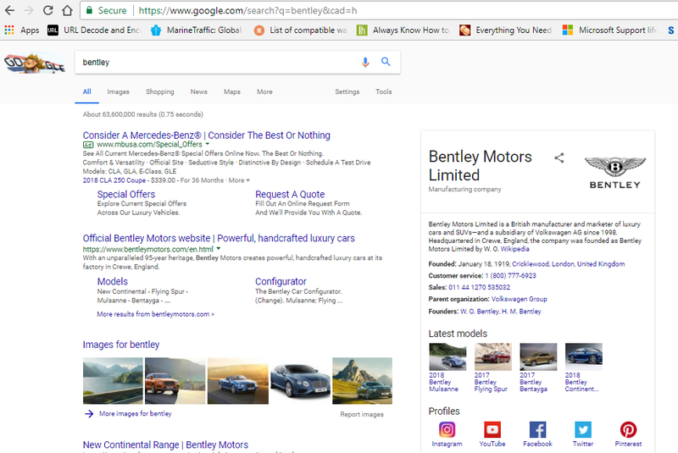Open Bentley's Twitter profile
Screen dimensions: 678x453
pos(583,434)
